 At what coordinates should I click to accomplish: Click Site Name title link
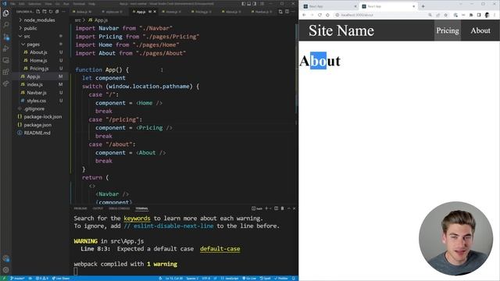(x=341, y=30)
